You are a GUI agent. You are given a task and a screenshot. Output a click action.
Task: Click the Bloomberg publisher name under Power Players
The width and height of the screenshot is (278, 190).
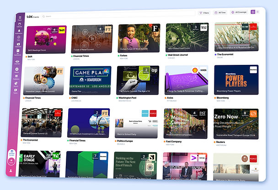point(223,98)
